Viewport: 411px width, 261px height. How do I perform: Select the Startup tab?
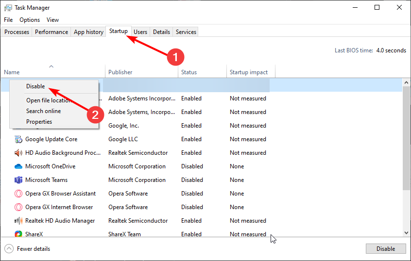[x=119, y=31]
